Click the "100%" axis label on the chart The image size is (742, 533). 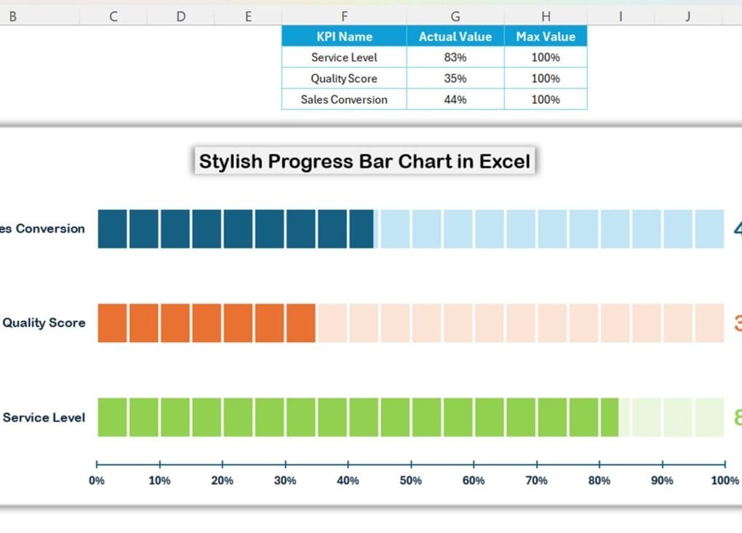click(724, 481)
